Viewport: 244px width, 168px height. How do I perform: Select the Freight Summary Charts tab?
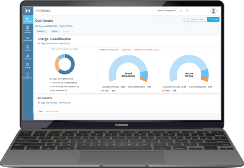[x=109, y=50]
